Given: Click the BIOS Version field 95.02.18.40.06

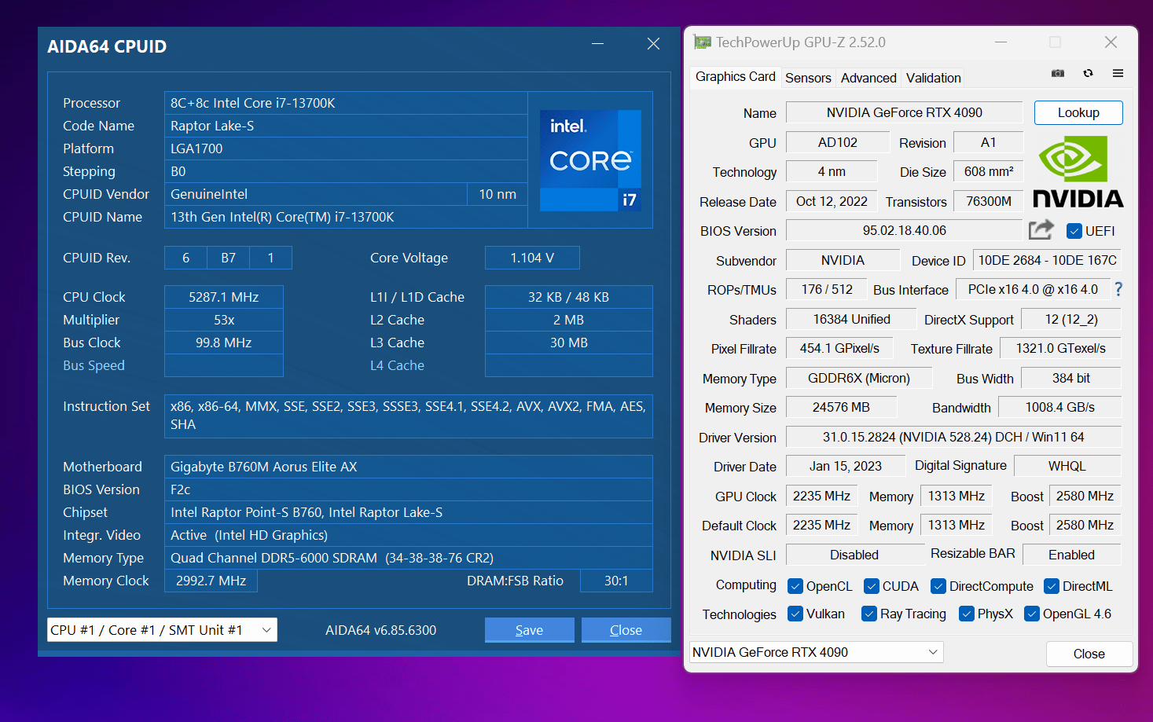Looking at the screenshot, I should tap(904, 230).
